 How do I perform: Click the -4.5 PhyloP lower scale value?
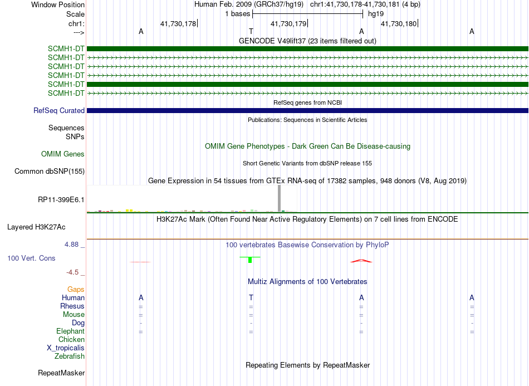pos(72,272)
